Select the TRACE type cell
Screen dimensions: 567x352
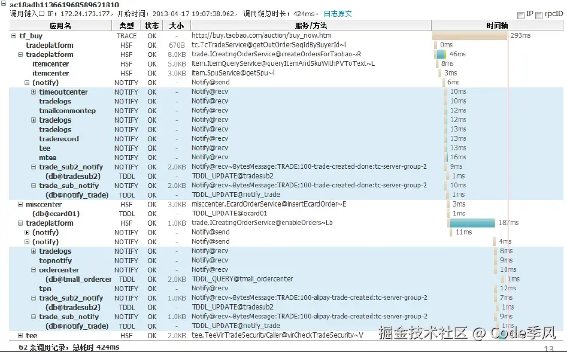pos(126,36)
